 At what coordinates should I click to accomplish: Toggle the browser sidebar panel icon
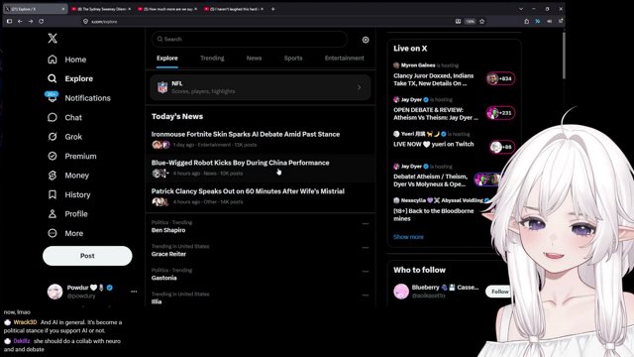point(9,21)
